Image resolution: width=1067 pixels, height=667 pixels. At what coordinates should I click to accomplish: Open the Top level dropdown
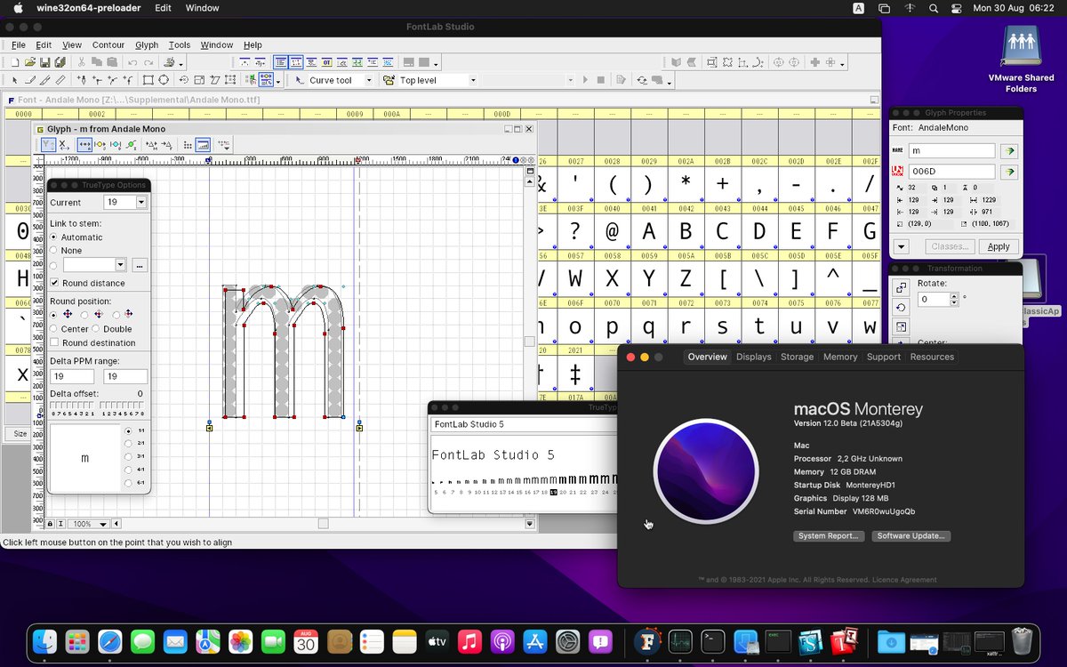tap(472, 80)
